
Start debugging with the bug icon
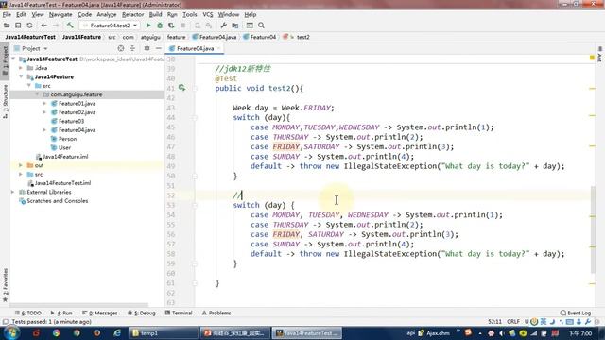click(x=160, y=25)
